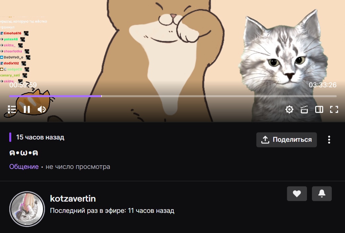This screenshot has width=345, height=233.
Task: Open the three-dot more options menu
Action: click(329, 139)
